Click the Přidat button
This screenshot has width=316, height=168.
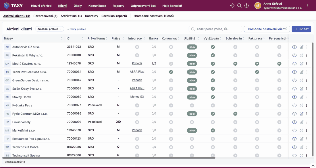click(301, 29)
